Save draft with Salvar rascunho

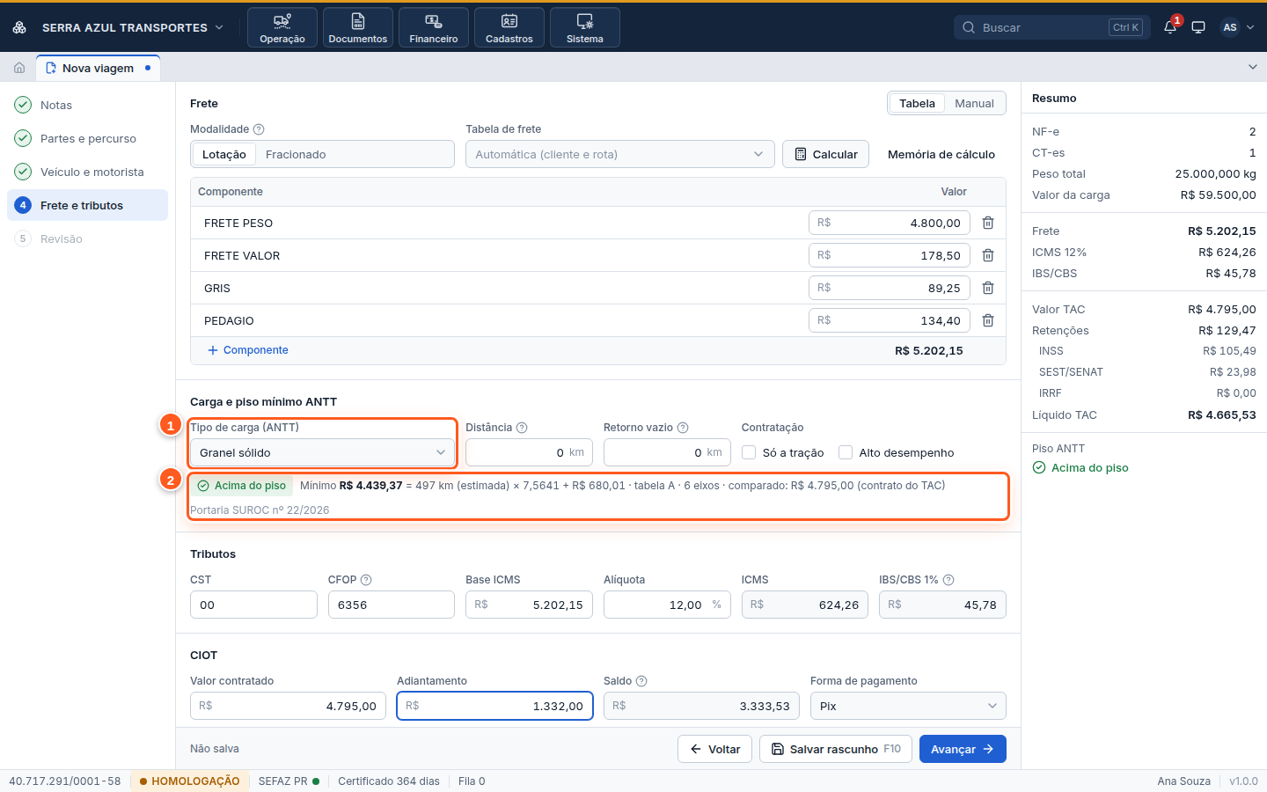coord(836,749)
